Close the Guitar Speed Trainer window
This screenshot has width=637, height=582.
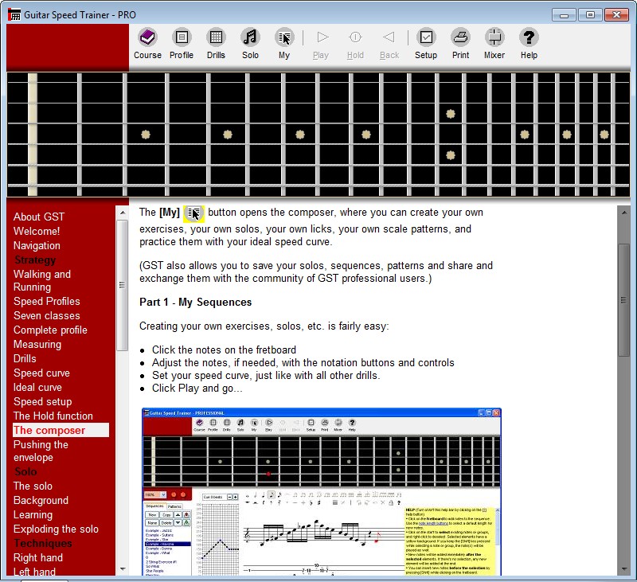click(616, 15)
